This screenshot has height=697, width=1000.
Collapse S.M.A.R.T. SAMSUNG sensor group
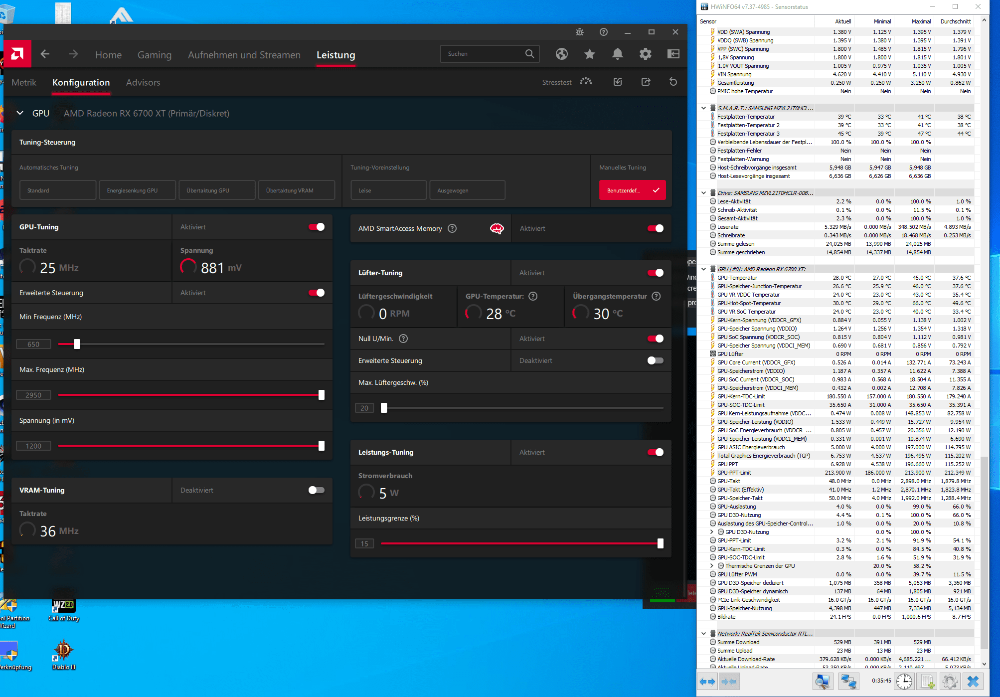703,108
